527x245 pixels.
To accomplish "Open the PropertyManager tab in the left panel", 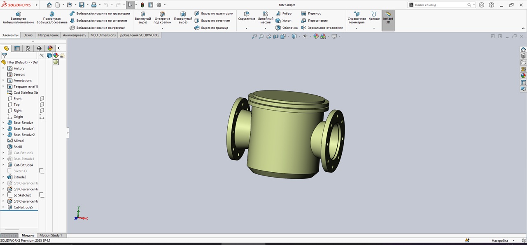I will pos(17,48).
